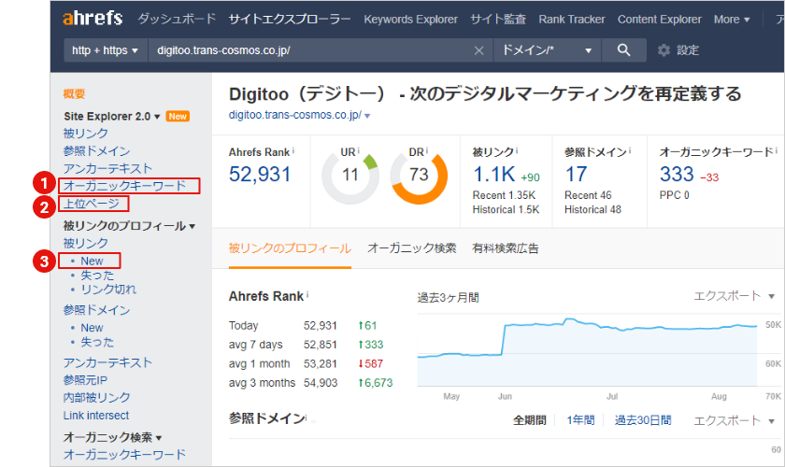Open アンカーテキスト under Site Explorer 2.0
This screenshot has height=467, width=785.
(x=107, y=169)
